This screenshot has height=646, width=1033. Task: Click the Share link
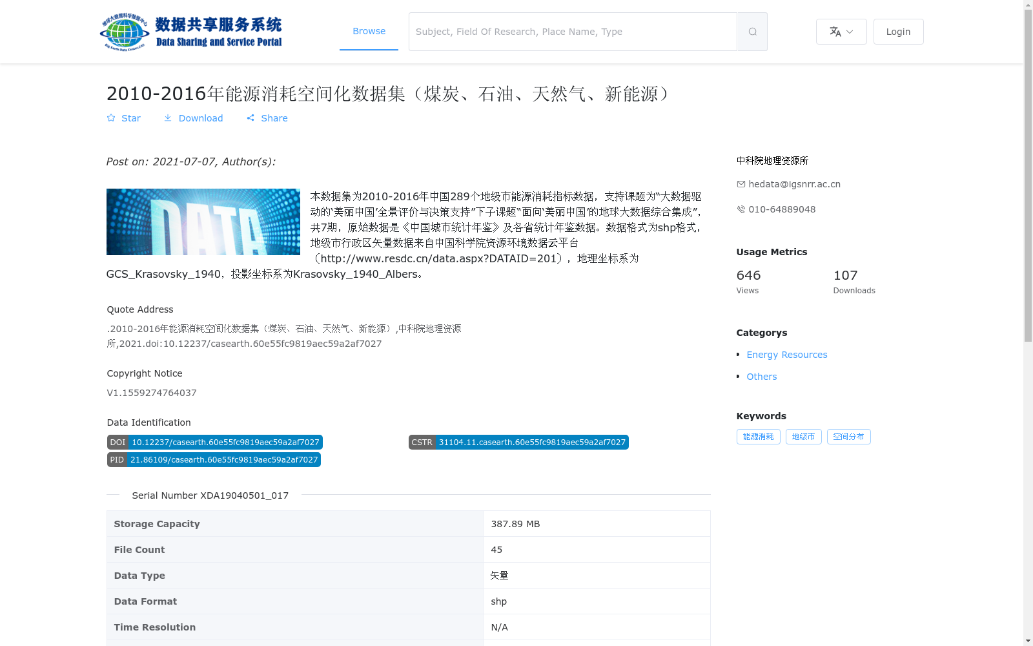click(267, 118)
